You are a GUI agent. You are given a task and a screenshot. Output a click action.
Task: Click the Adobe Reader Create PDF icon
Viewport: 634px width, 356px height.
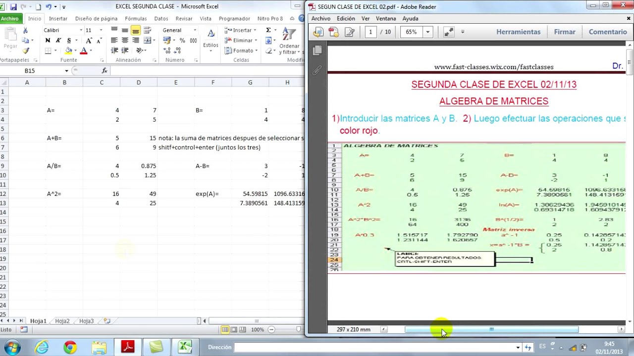click(334, 32)
